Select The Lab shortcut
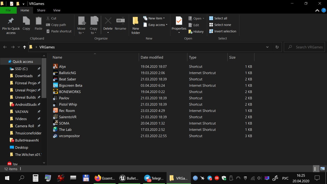The width and height of the screenshot is (327, 184). (x=62, y=130)
